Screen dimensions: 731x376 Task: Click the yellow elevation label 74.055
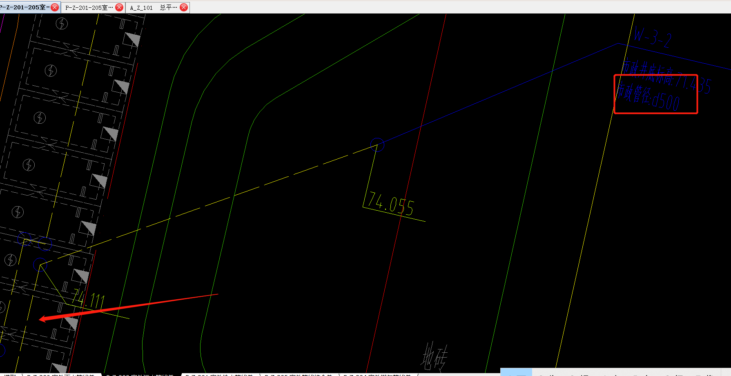click(x=391, y=204)
